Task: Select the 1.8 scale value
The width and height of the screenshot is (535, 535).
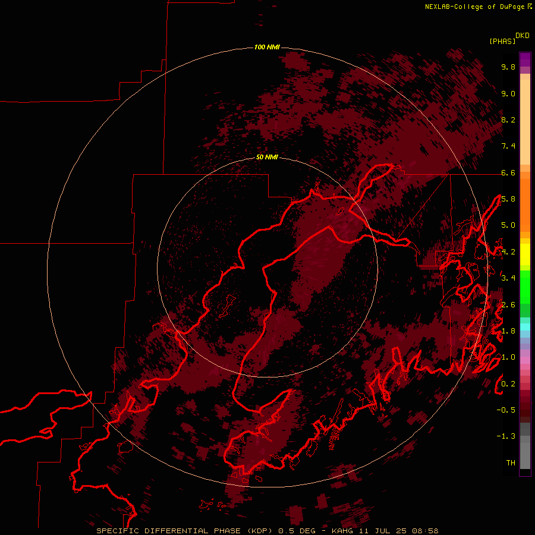Action: [x=508, y=331]
